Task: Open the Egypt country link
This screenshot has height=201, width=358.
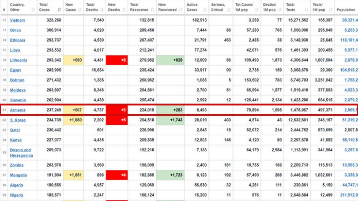Action: (x=15, y=70)
